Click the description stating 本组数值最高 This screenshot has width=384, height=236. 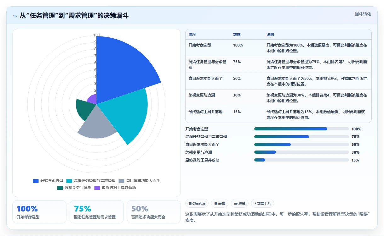click(317, 48)
